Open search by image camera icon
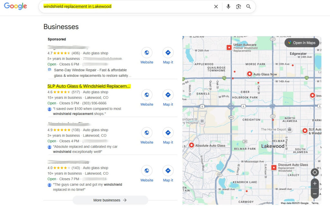 238,7
